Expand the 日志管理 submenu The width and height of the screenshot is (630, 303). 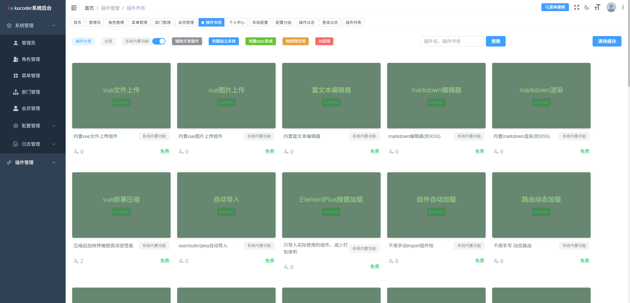pos(33,144)
